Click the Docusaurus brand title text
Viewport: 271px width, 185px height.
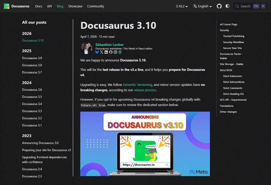click(x=20, y=6)
